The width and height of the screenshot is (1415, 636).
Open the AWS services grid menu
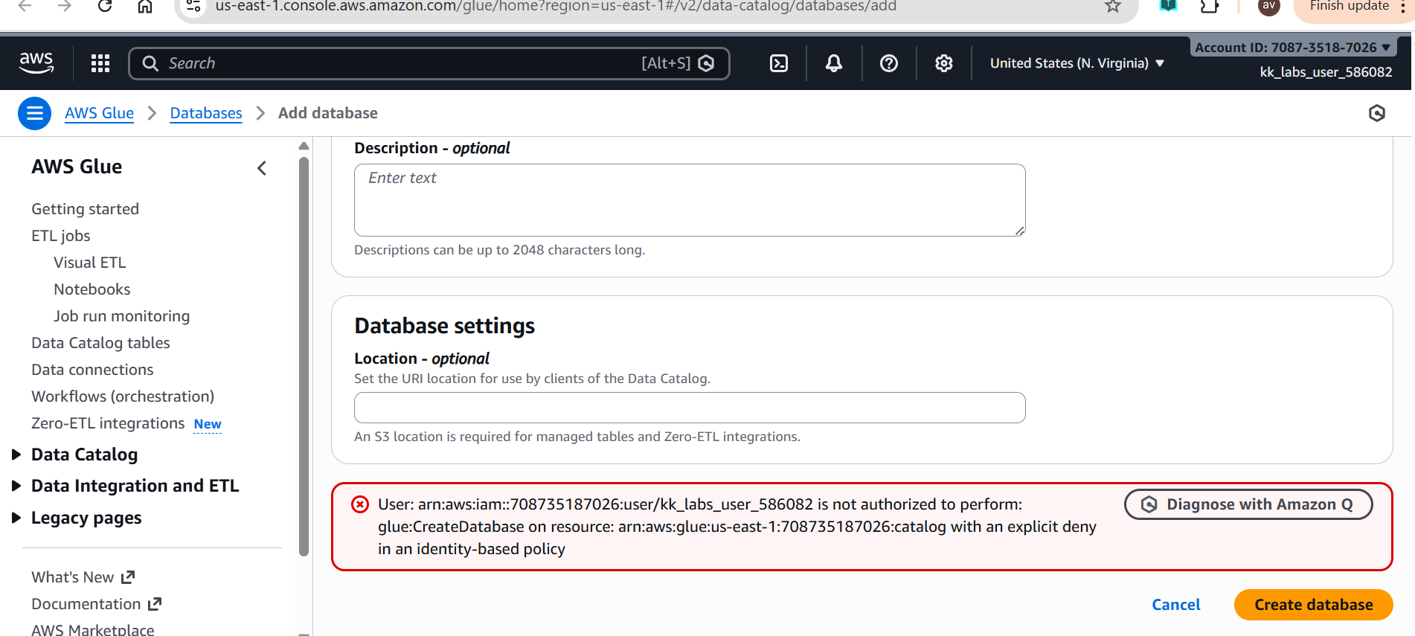pos(100,63)
